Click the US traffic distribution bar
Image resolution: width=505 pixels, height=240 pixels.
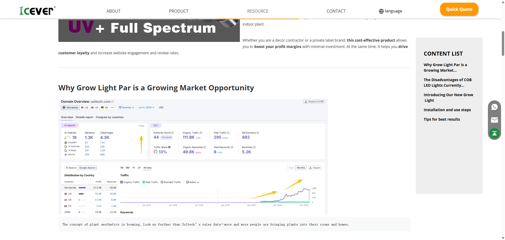tap(82, 194)
